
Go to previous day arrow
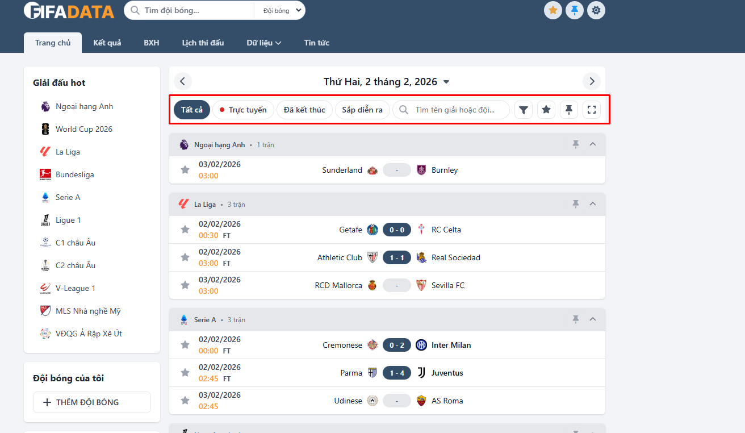pos(183,81)
